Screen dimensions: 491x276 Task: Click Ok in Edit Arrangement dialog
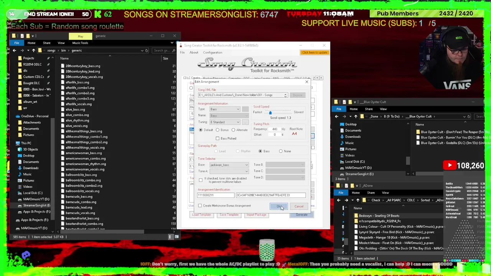coord(279,206)
